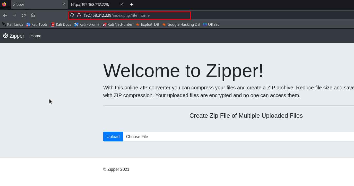Open tracking protection shield icon
Viewport: 354px width, 186px height.
72,15
